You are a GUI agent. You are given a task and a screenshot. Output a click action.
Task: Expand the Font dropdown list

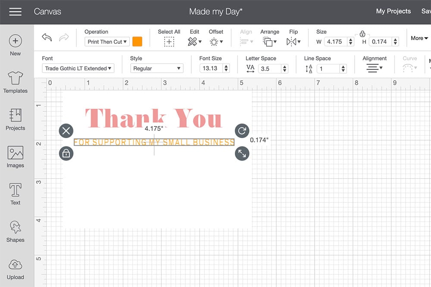[x=78, y=68]
